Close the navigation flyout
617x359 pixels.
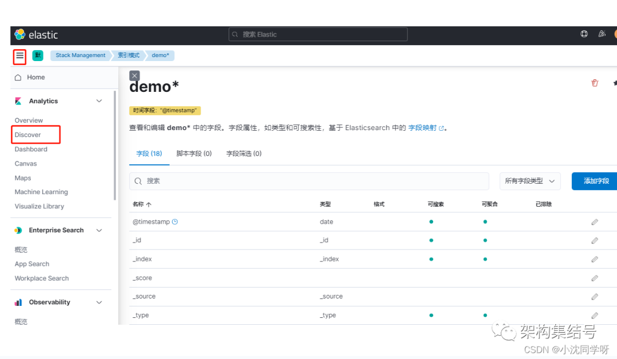(x=134, y=75)
